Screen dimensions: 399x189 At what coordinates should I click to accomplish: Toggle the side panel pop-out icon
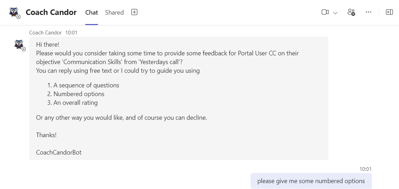(389, 12)
